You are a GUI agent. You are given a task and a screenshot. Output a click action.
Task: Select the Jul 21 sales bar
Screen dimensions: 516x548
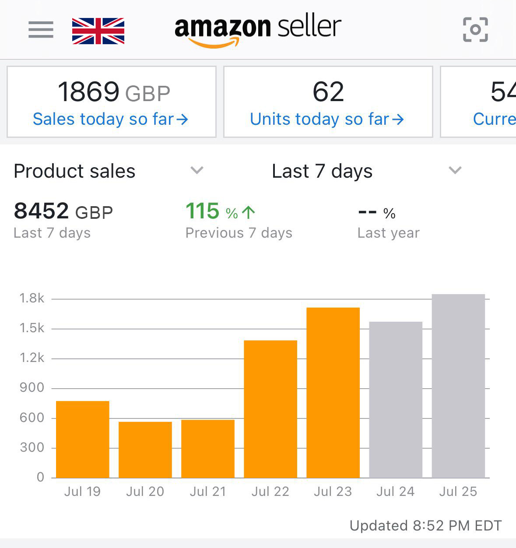click(208, 449)
